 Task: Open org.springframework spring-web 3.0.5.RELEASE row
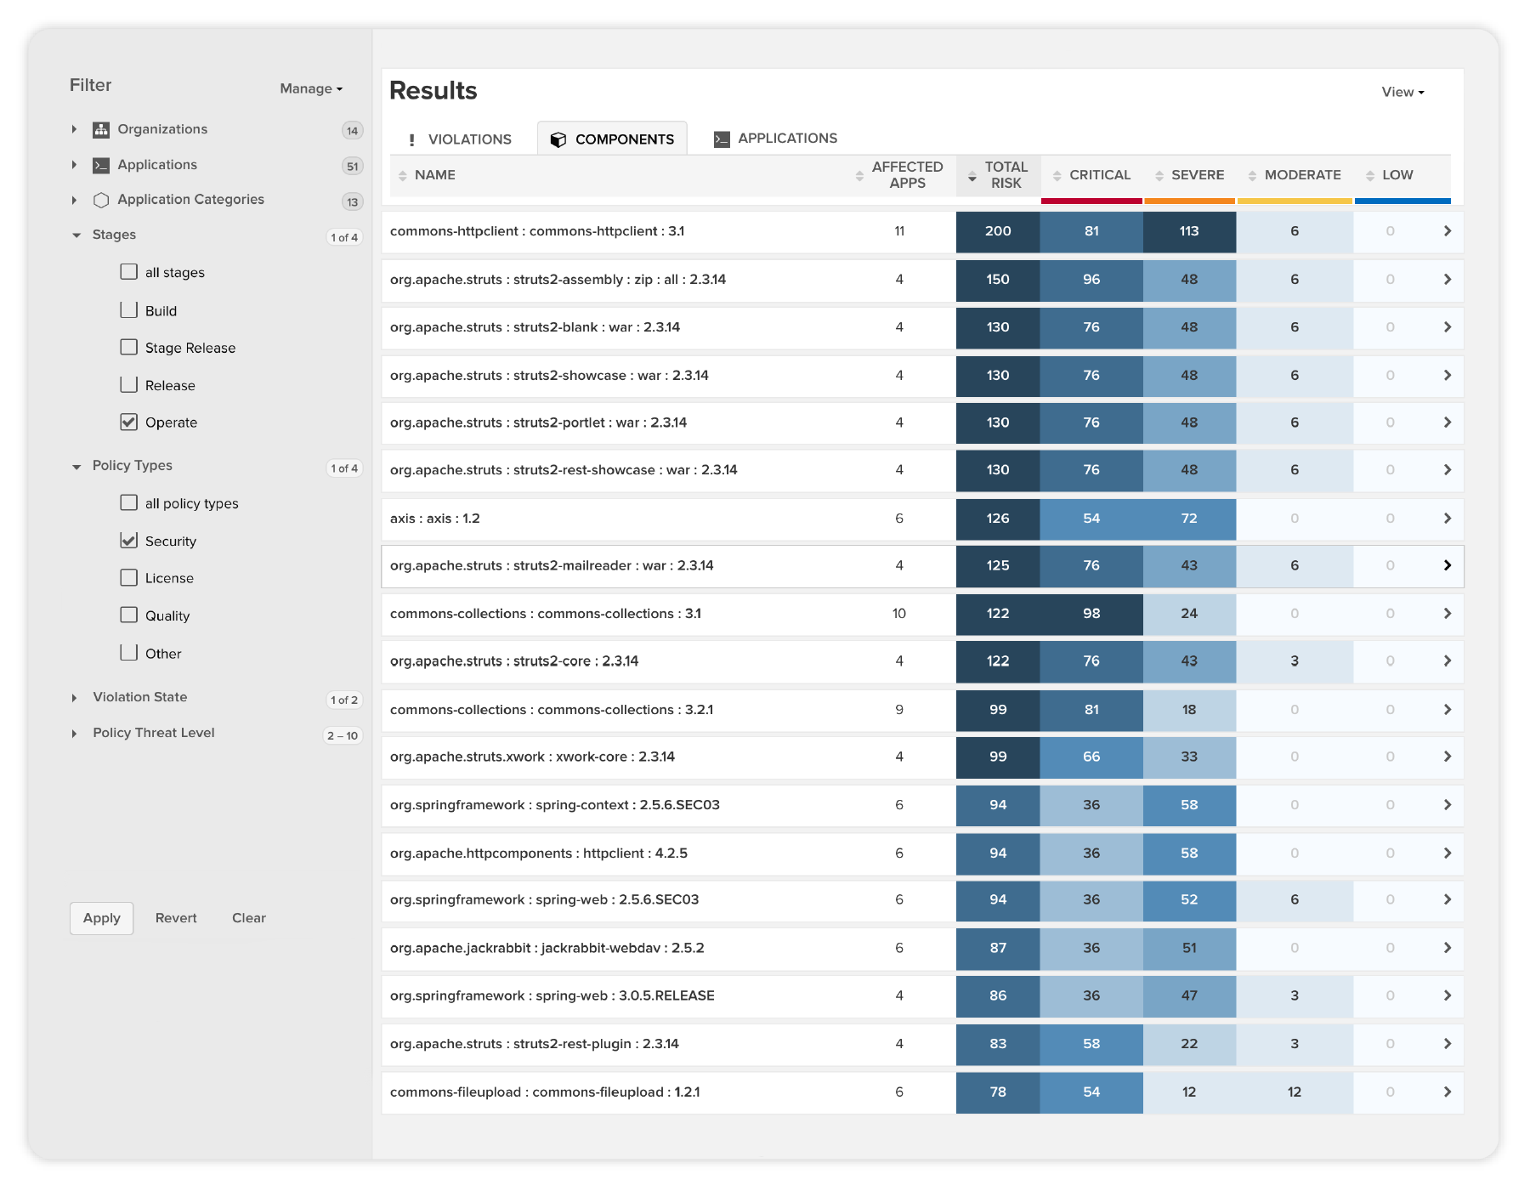coord(922,995)
